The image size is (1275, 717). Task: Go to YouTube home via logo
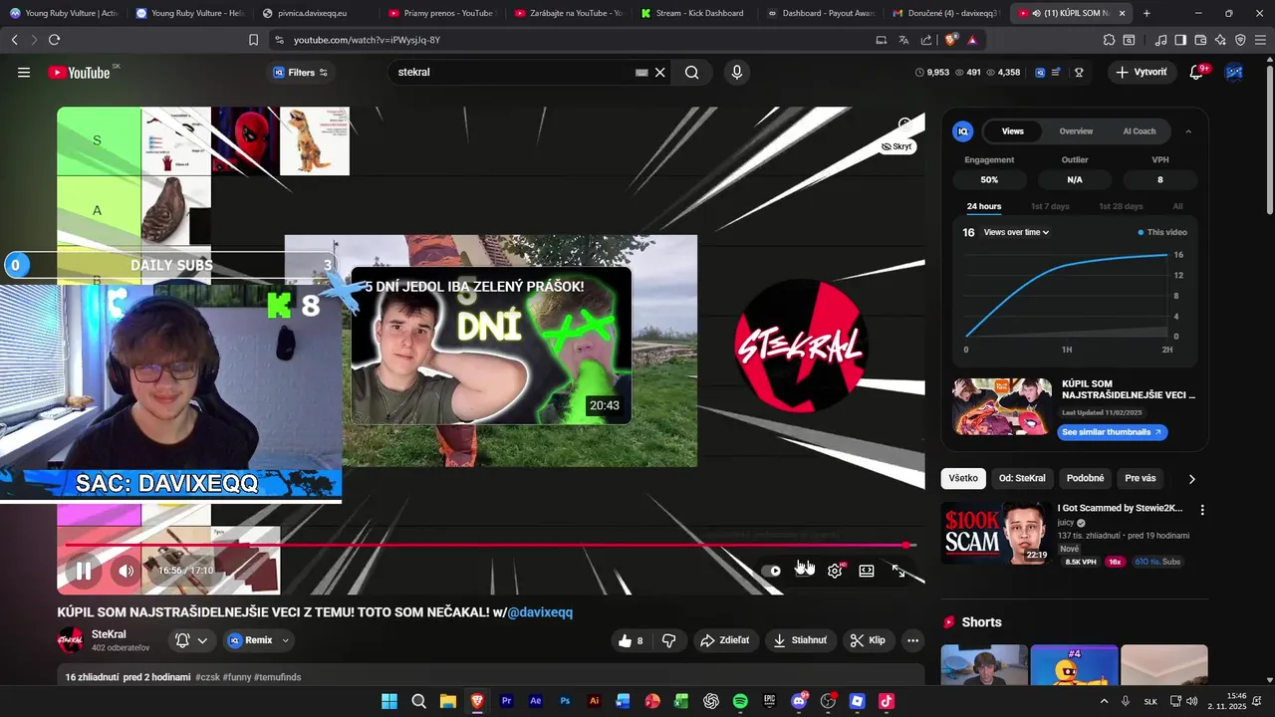click(x=79, y=73)
